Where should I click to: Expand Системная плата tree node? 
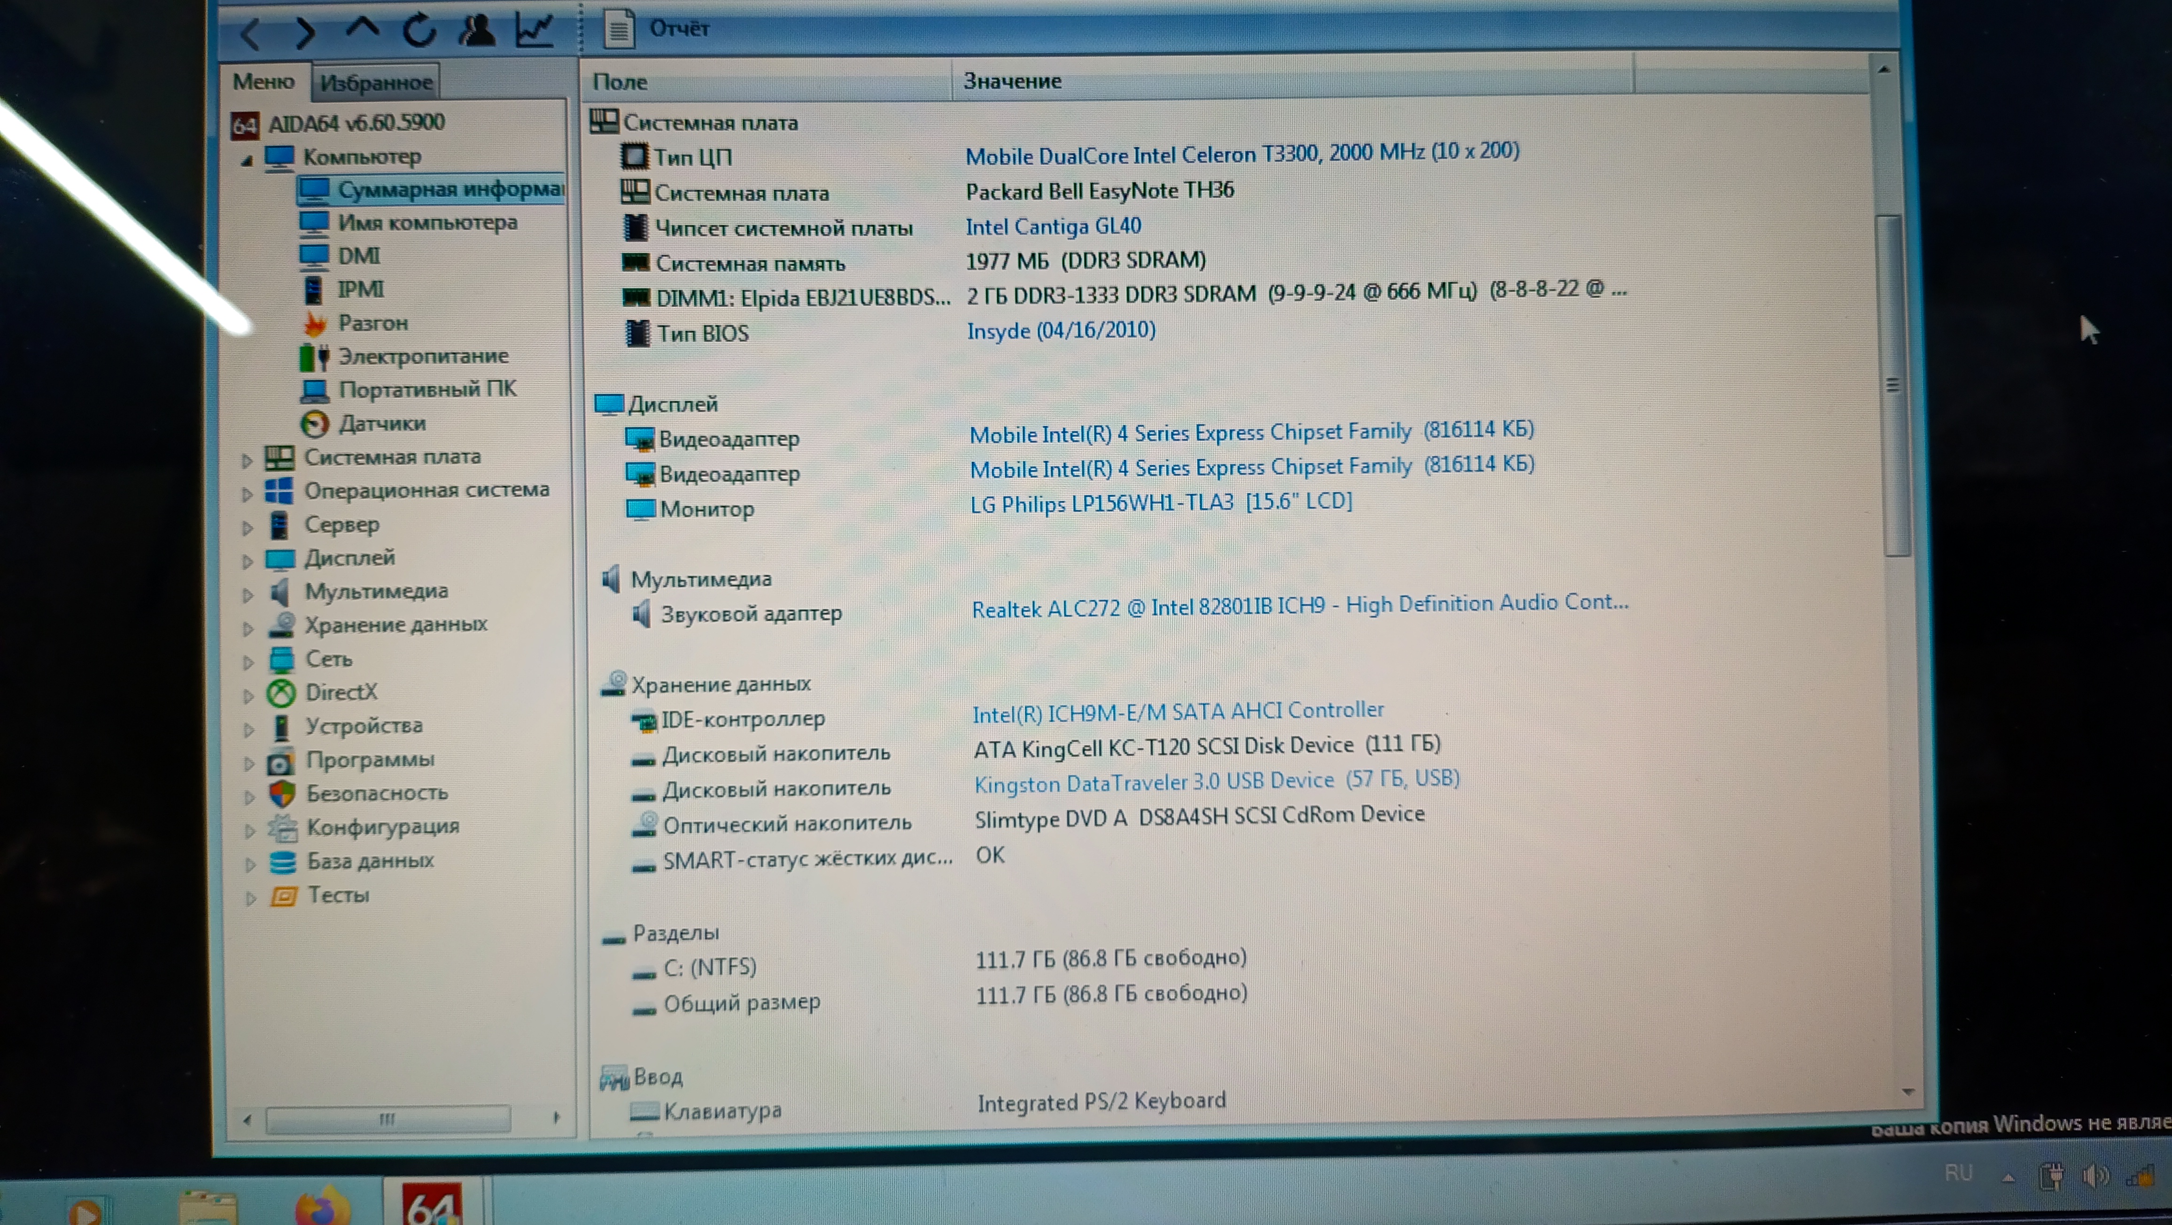[247, 460]
